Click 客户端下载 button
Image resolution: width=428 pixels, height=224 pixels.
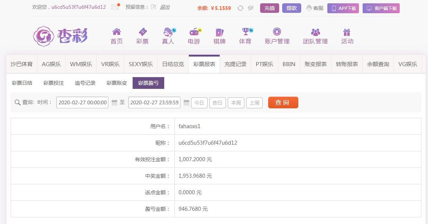pos(381,8)
